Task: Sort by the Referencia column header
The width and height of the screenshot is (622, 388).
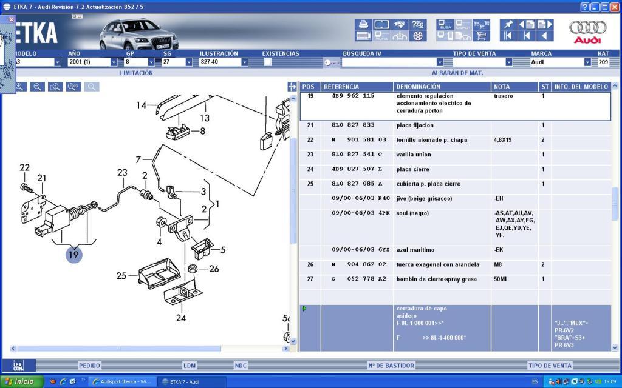Action: tap(357, 87)
